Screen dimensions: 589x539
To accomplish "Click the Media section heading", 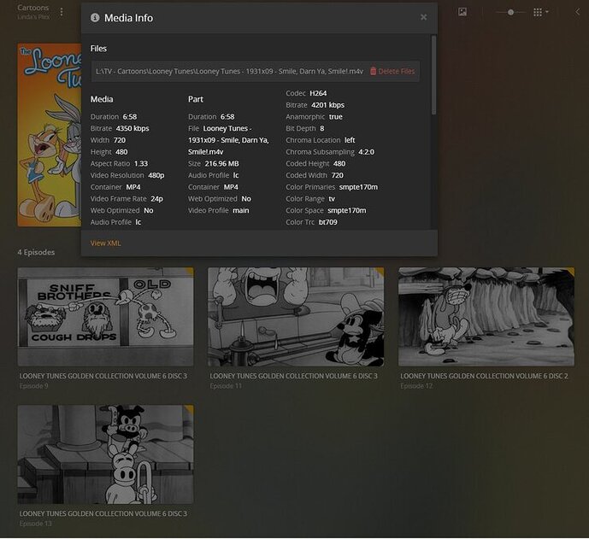I will tap(102, 99).
